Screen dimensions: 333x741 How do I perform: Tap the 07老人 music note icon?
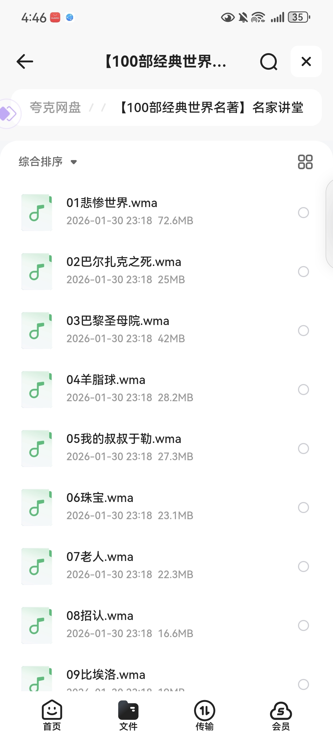[x=37, y=567]
